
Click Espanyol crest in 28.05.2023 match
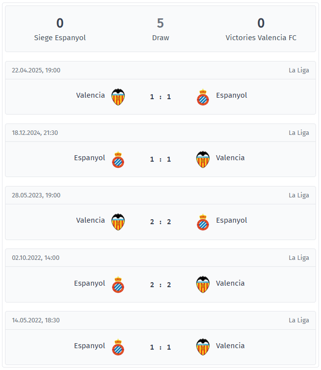point(203,222)
